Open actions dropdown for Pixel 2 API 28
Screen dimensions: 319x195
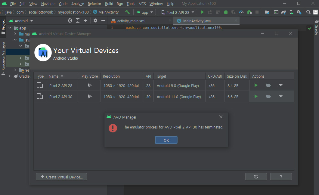[x=281, y=85]
